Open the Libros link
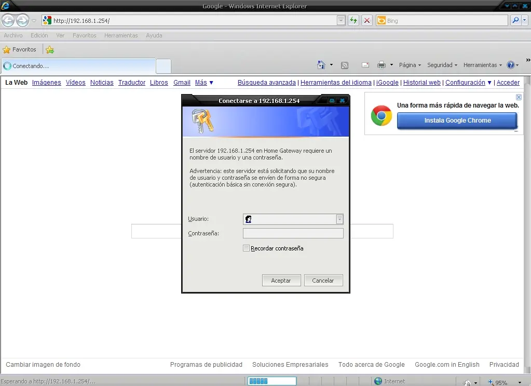 point(159,83)
